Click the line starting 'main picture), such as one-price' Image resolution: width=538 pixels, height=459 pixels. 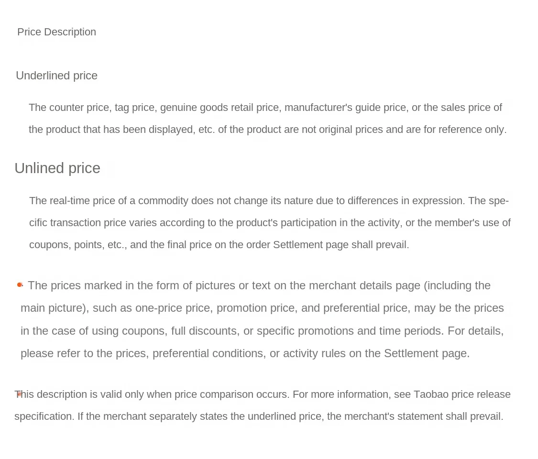click(x=262, y=308)
